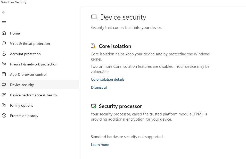Open Core isolation details link
246x159 pixels.
point(108,79)
